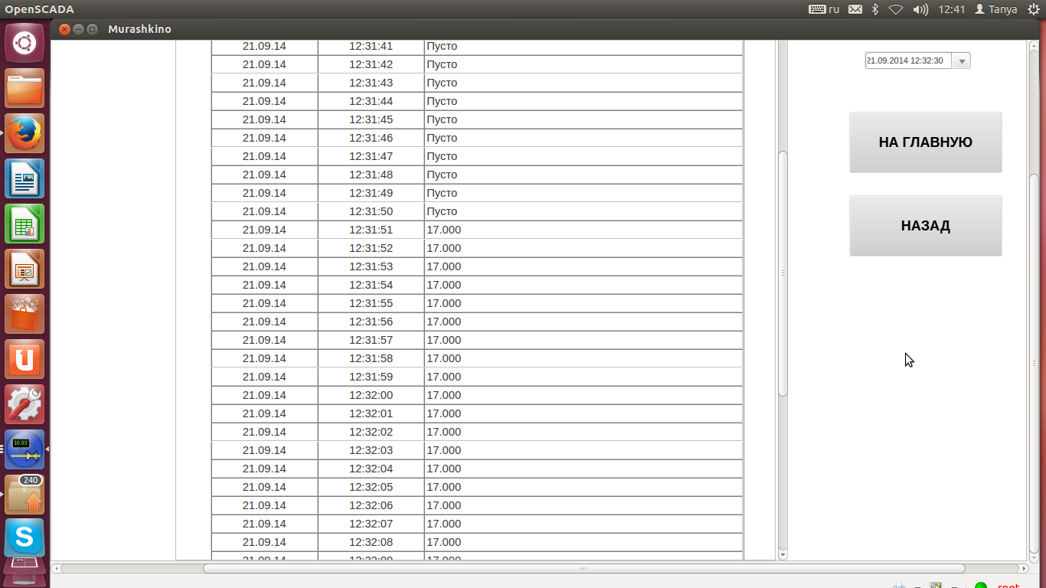
Task: Open the clock menu showing 12:41
Action: (x=951, y=9)
